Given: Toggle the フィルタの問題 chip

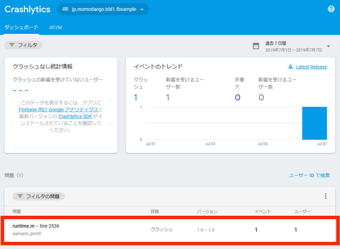Looking at the screenshot, I should [38, 196].
